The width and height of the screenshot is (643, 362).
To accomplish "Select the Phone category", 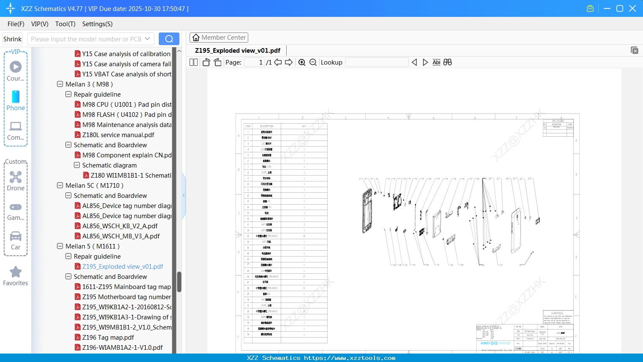I will (16, 100).
